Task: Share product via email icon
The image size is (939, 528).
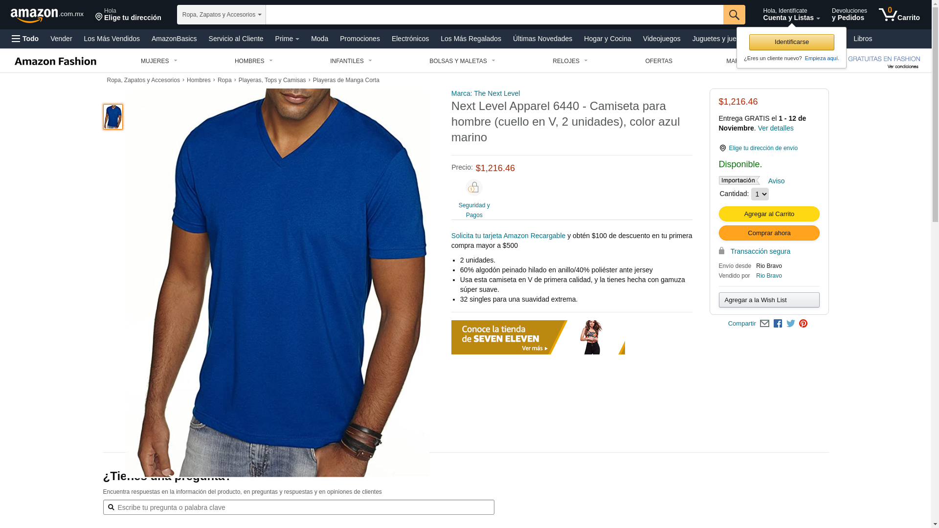Action: [764, 324]
